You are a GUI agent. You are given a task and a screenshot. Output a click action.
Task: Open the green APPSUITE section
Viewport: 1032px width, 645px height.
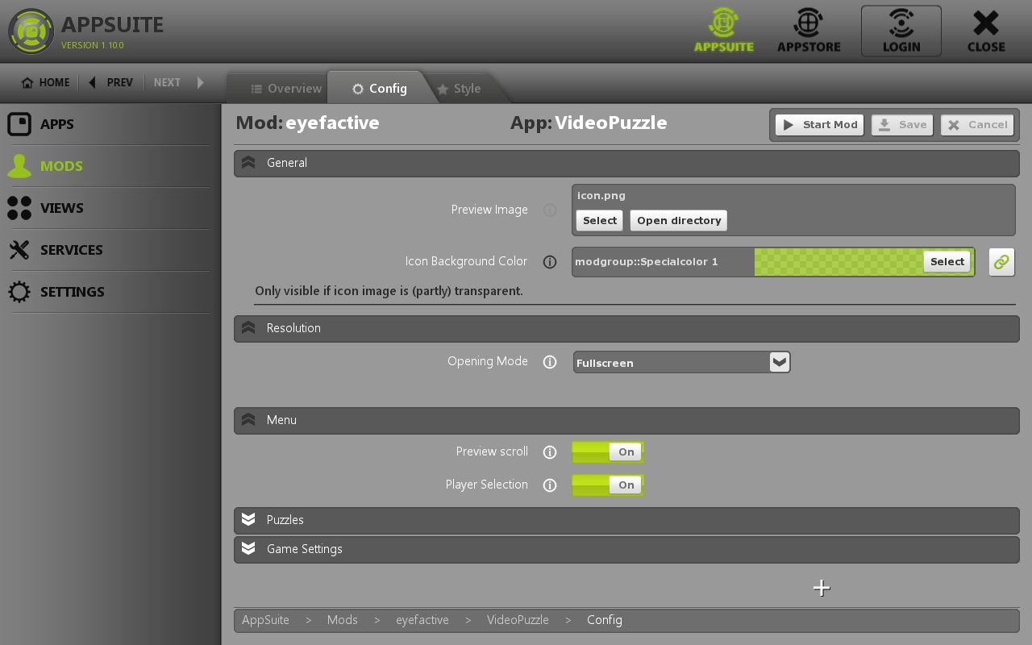[724, 31]
